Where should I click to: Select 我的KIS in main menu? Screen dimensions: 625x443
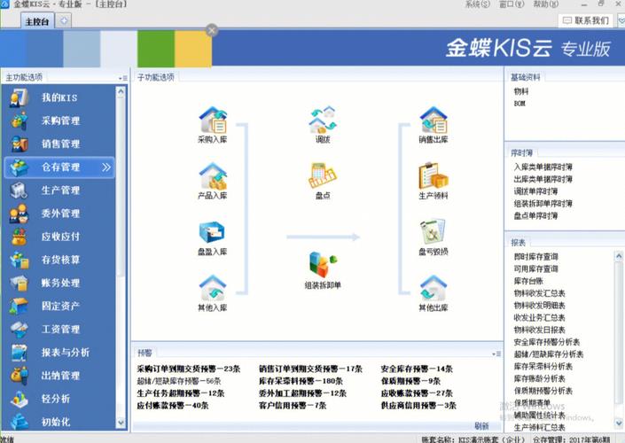coord(59,97)
